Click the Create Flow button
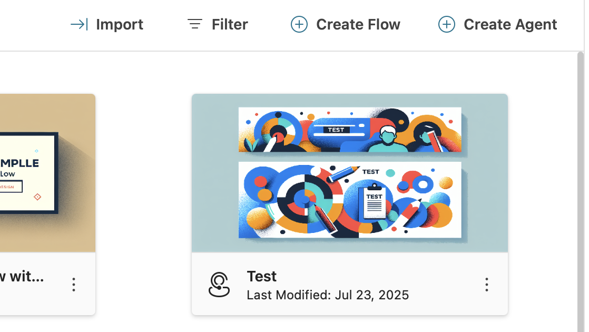589x332 pixels. 358,24
